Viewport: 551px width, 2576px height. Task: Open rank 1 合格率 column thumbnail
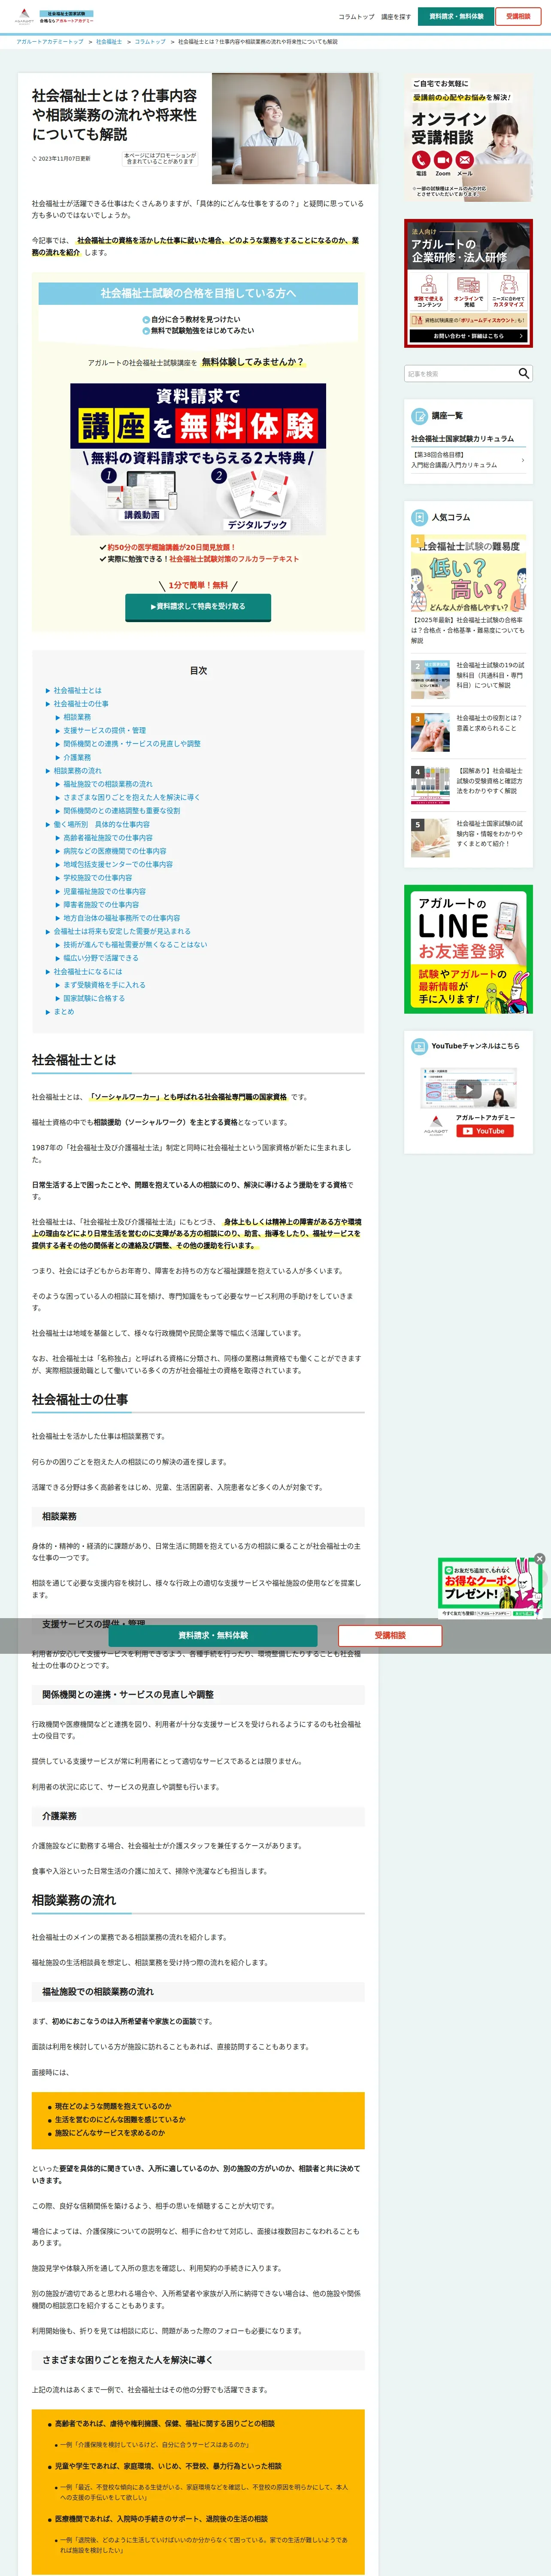point(468,574)
